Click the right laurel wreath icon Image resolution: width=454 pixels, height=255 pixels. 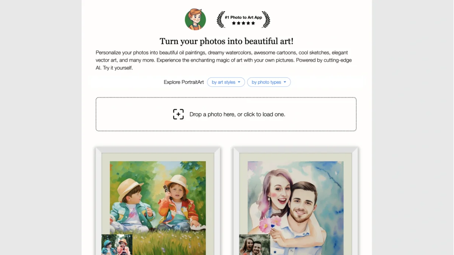(x=266, y=20)
